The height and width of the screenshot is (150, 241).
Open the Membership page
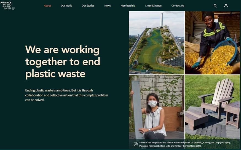click(x=128, y=6)
